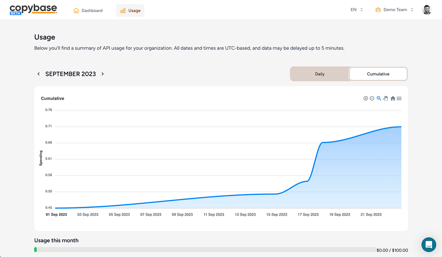Viewport: 442px width, 257px height.
Task: Open the EN language dropdown
Action: 356,10
